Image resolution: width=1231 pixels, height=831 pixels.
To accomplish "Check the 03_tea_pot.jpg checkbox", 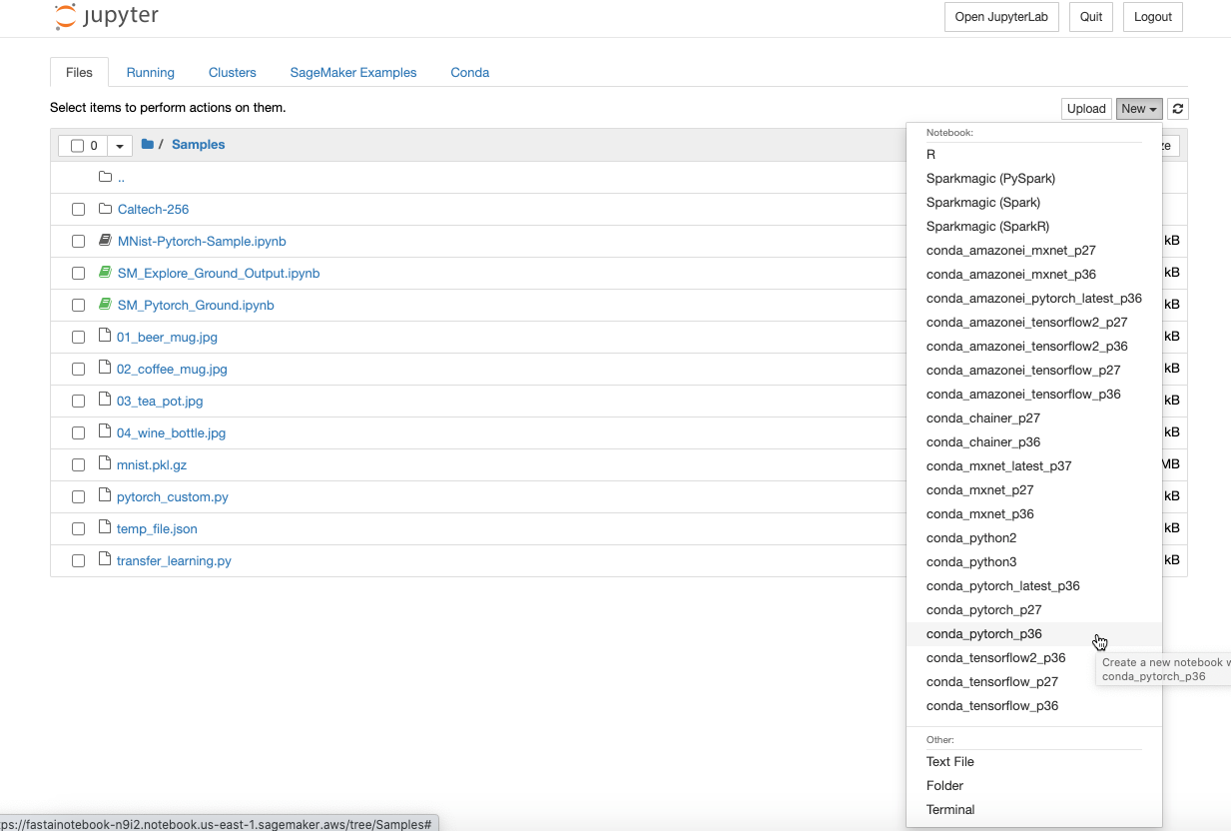I will pos(78,402).
